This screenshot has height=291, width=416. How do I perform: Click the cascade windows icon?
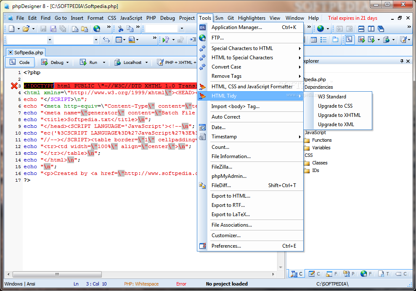click(x=381, y=29)
